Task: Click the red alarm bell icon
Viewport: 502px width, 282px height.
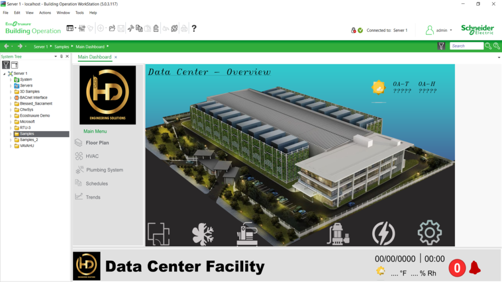Action: pyautogui.click(x=475, y=267)
